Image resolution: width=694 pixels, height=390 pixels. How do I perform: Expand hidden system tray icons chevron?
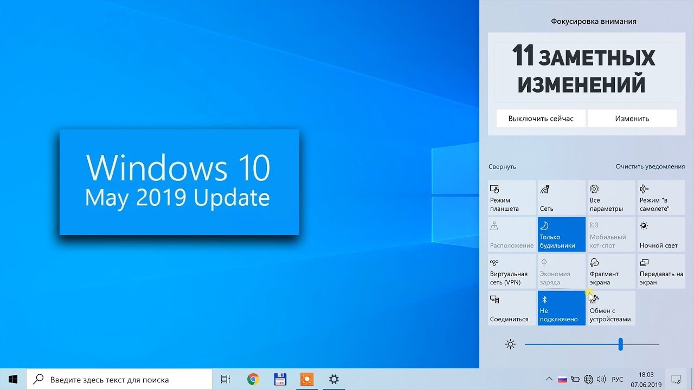pyautogui.click(x=549, y=379)
